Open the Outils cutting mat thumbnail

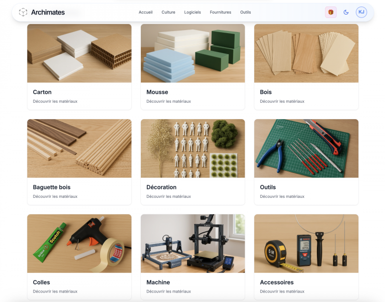[306, 148]
